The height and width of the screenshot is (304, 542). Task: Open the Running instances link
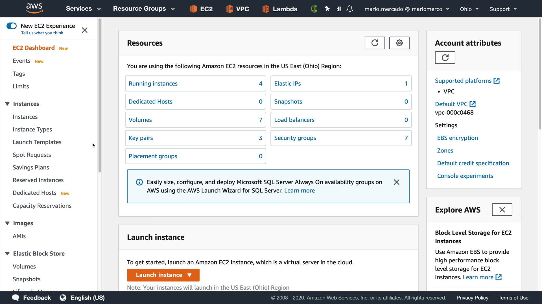point(153,84)
